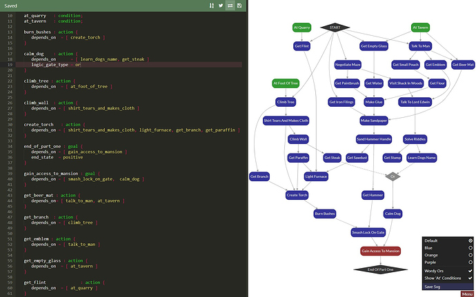Screen dimensions: 476x297
Task: Select the Get Flour node
Action: [437, 83]
